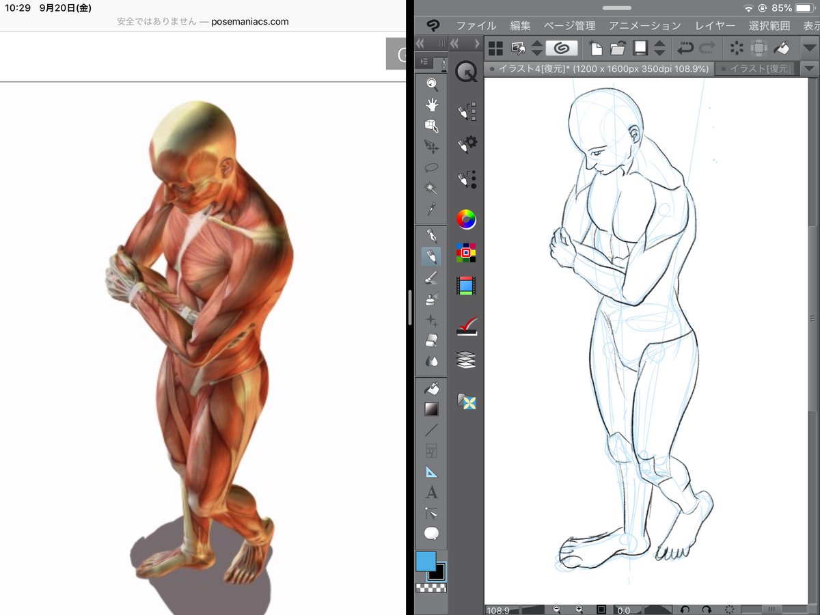Click posemaniacs.com address in Safari

coord(249,21)
